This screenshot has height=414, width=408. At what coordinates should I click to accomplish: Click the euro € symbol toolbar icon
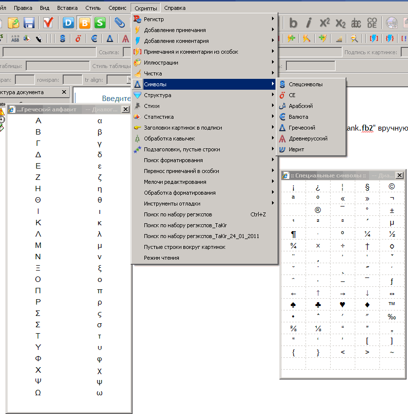[93, 38]
